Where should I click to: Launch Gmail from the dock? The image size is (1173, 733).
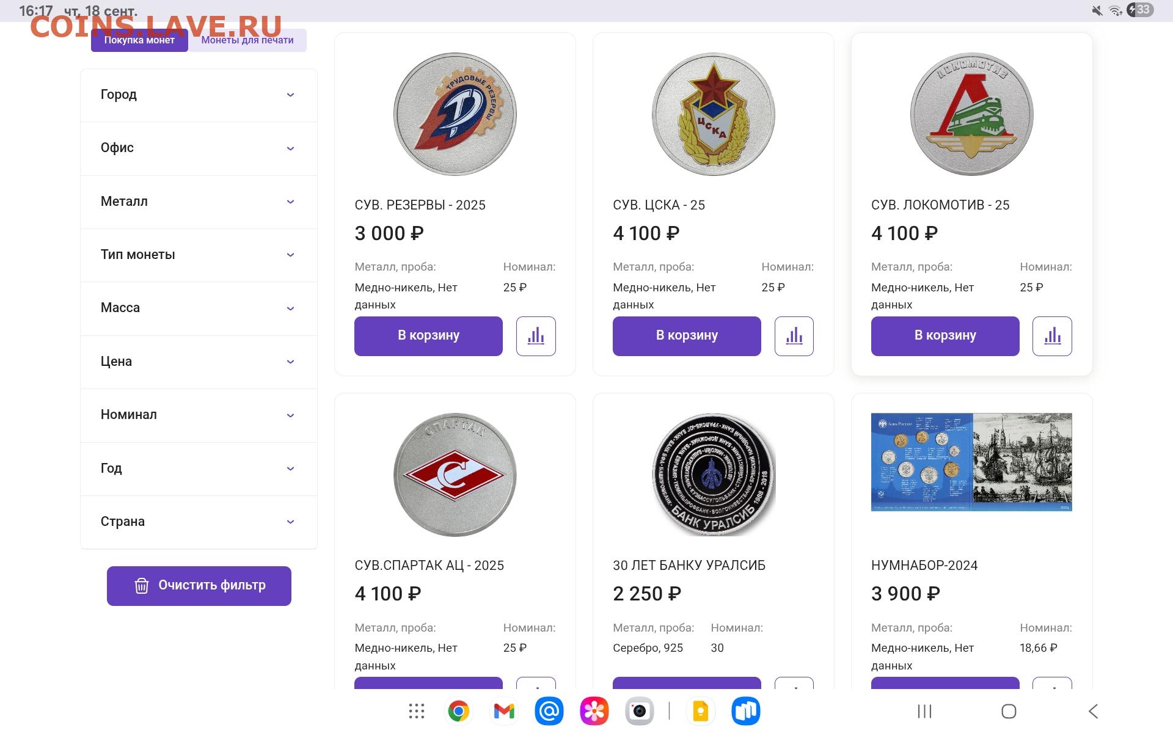pyautogui.click(x=504, y=711)
